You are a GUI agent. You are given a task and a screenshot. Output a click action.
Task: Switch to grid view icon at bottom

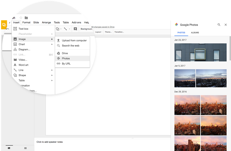tap(25, 148)
